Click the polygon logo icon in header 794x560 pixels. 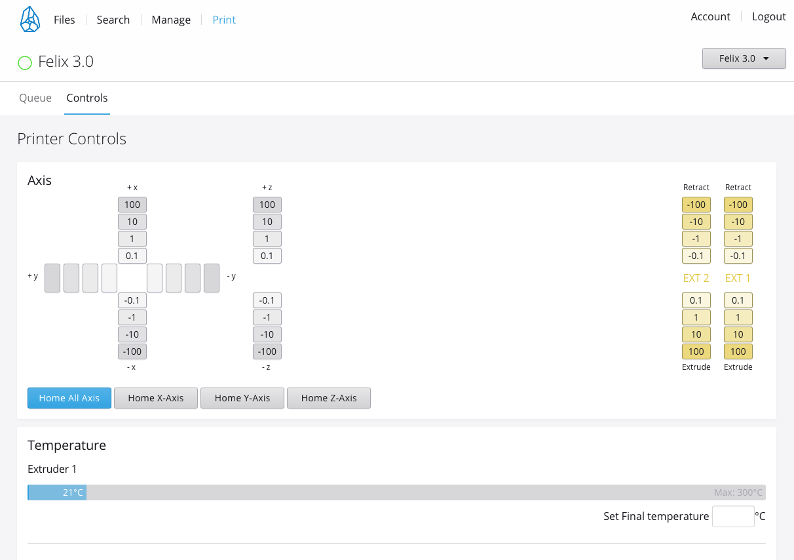click(x=29, y=20)
